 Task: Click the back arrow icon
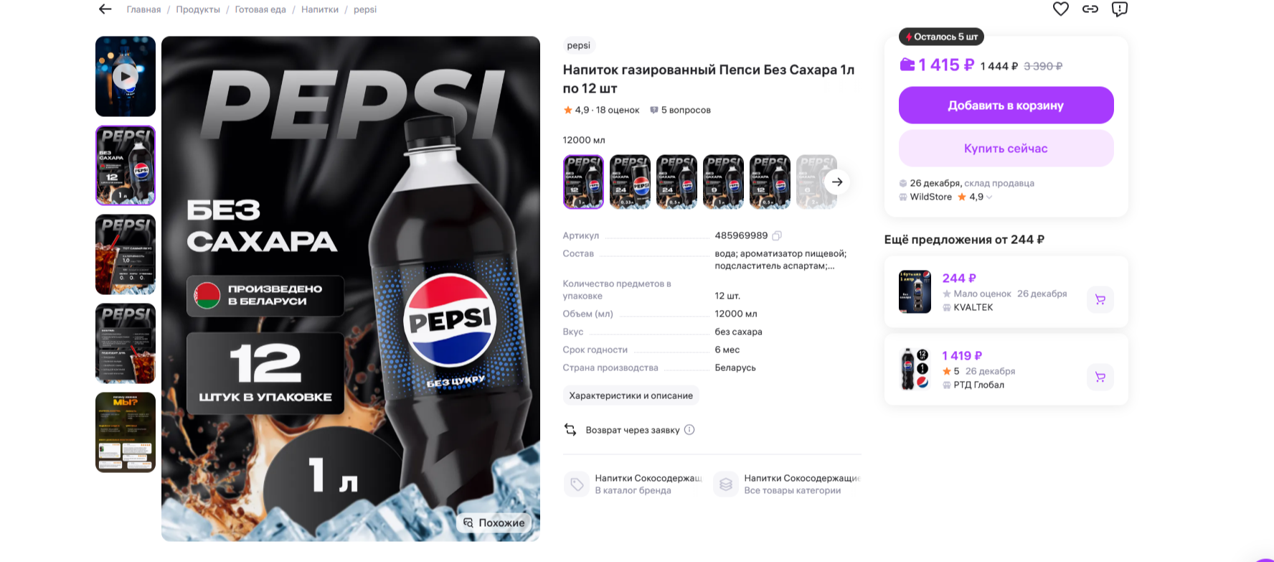tap(105, 9)
